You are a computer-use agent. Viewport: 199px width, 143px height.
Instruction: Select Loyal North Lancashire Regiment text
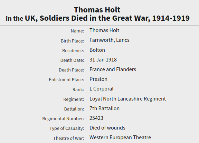128,99
